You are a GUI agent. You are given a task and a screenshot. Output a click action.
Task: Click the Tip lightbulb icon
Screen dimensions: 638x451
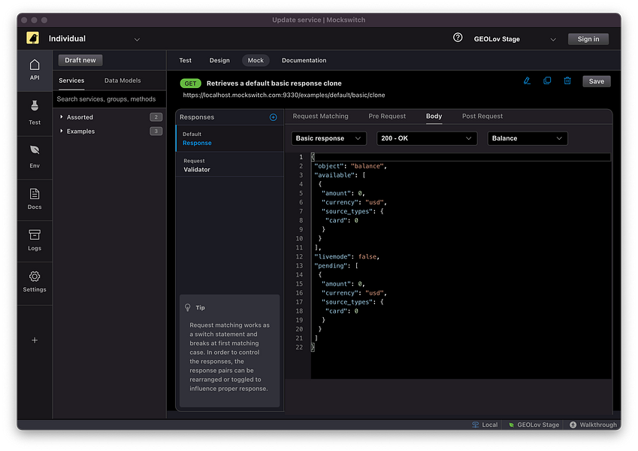coord(188,307)
